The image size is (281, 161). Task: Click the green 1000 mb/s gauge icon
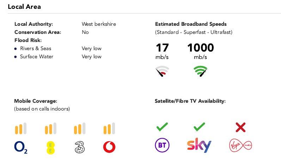point(200,71)
